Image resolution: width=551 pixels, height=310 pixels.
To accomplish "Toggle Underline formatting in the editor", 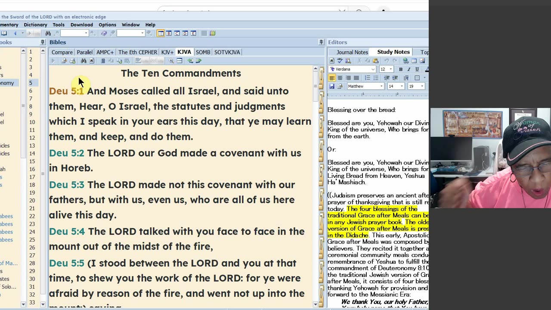I will (x=417, y=69).
